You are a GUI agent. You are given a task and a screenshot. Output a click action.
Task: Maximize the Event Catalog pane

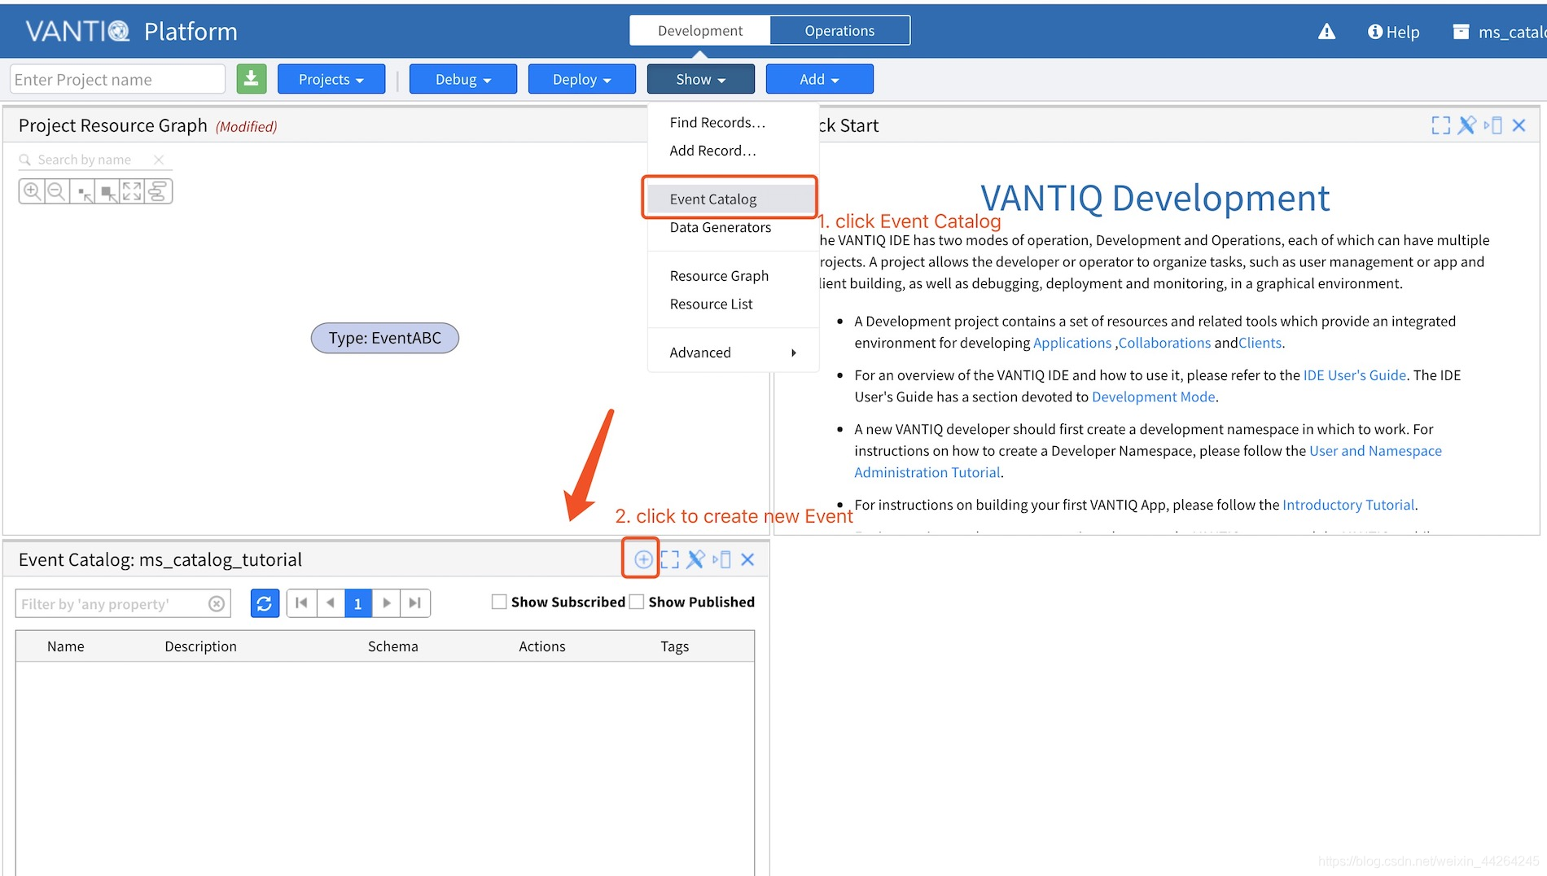pyautogui.click(x=669, y=559)
